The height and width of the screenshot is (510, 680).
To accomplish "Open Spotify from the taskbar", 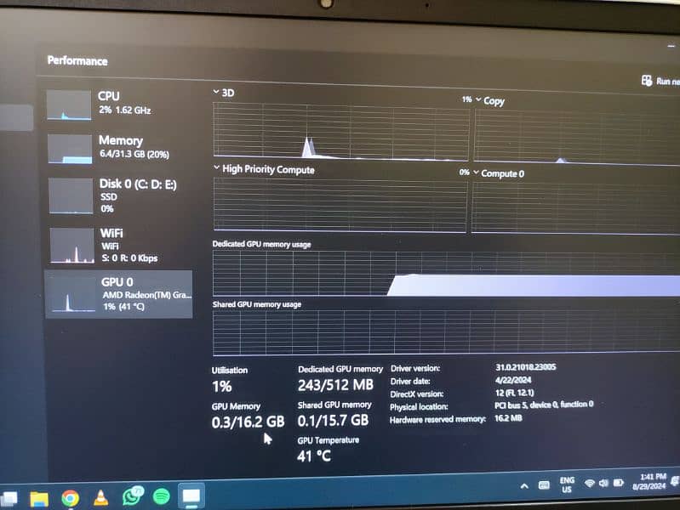I will (162, 496).
